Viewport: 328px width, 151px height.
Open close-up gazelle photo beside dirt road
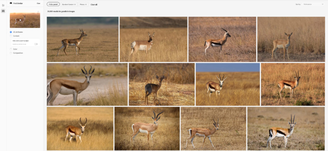point(87,85)
